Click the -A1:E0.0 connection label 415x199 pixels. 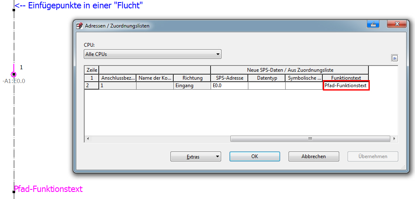14,81
